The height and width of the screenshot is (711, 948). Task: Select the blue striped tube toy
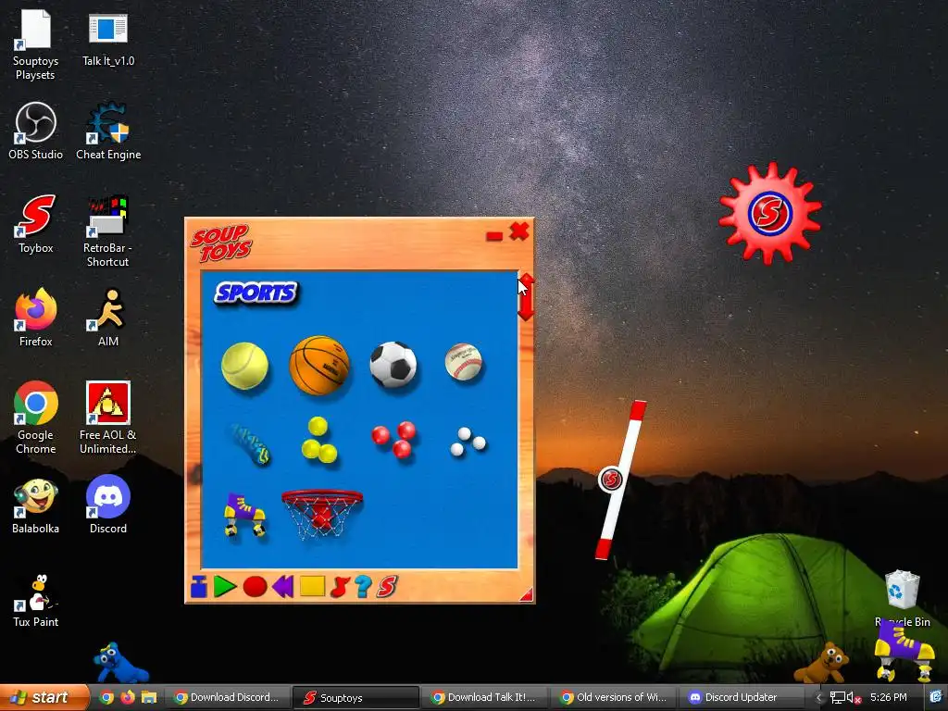(x=249, y=444)
